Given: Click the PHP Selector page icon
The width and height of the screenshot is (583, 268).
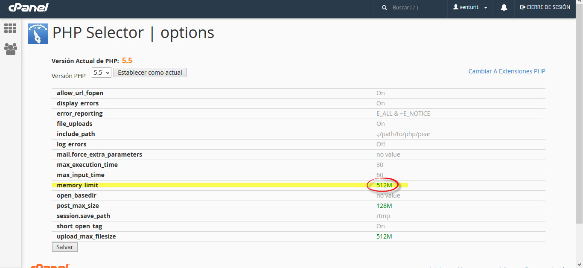Looking at the screenshot, I should (x=38, y=34).
